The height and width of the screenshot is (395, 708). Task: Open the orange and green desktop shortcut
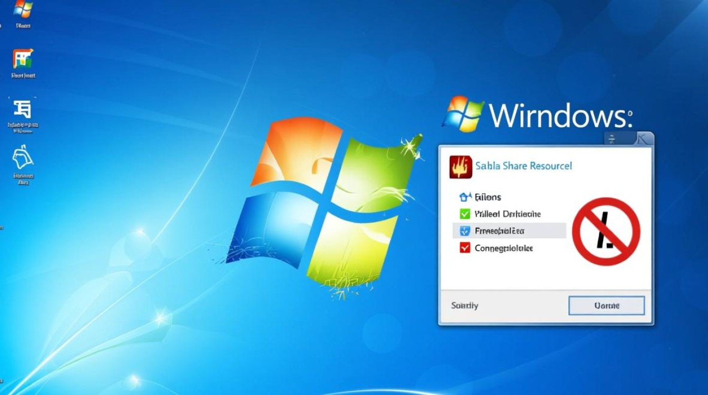point(23,59)
